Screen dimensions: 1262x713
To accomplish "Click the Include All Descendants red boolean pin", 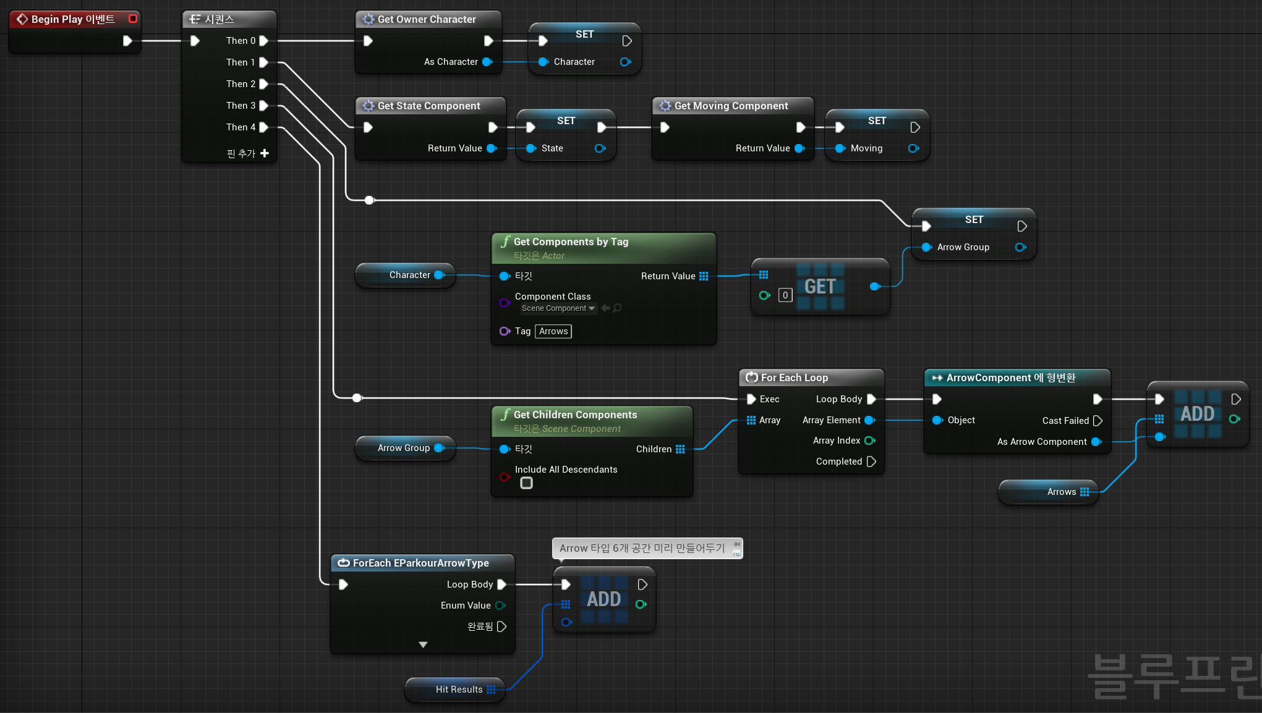I will tap(504, 476).
